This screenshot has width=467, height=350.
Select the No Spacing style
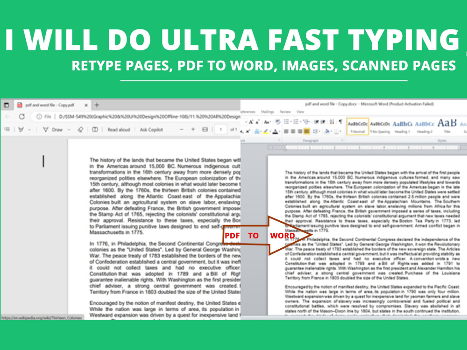click(380, 126)
